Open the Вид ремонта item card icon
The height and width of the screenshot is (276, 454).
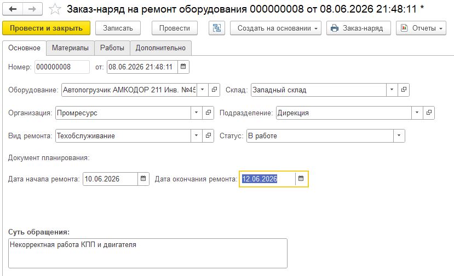208,136
